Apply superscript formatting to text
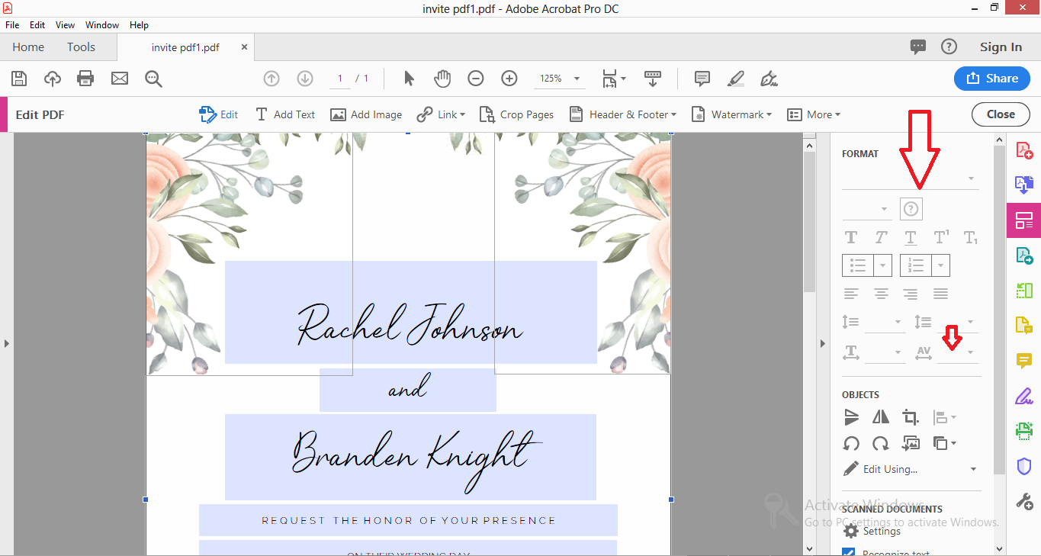The width and height of the screenshot is (1041, 556). (x=940, y=237)
